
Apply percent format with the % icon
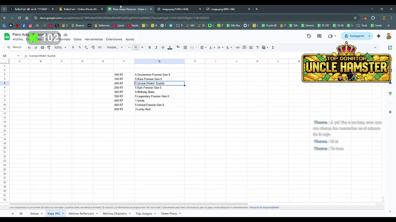point(80,47)
